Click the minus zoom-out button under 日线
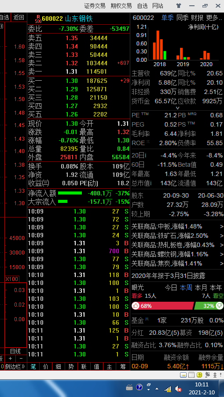 [x=21, y=359]
